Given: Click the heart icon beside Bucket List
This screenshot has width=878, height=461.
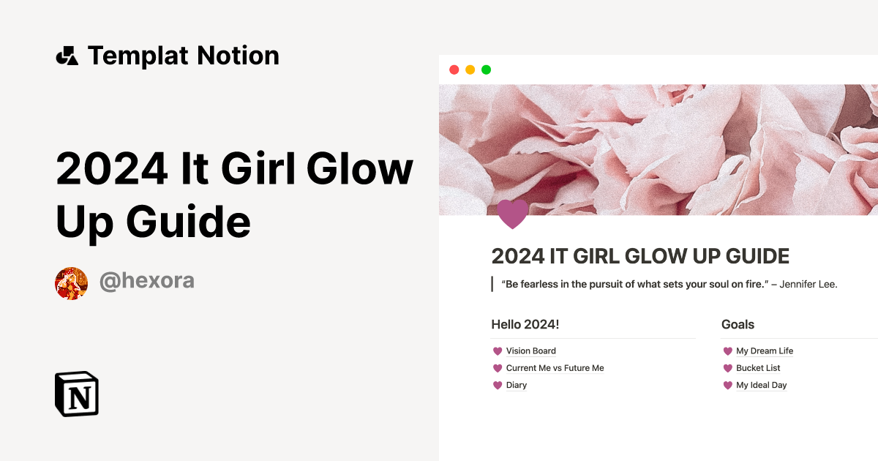Looking at the screenshot, I should [727, 368].
